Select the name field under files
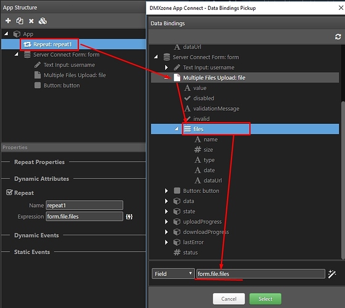The image size is (345, 308). coord(210,139)
